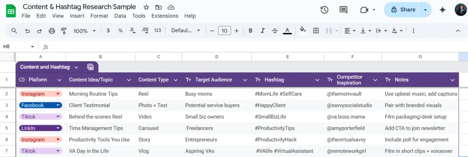Screen dimensions: 468x157
Task: Search the menus magnifier icon
Action: coord(14,31)
